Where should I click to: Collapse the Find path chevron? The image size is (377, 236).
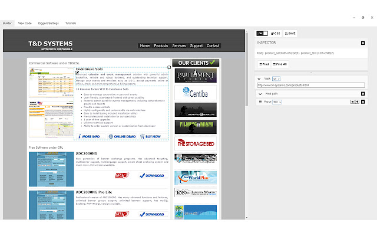pyautogui.click(x=260, y=94)
